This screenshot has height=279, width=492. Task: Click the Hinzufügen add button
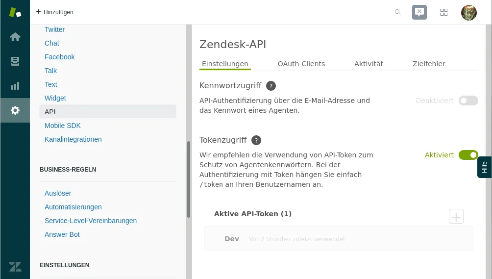tap(54, 12)
